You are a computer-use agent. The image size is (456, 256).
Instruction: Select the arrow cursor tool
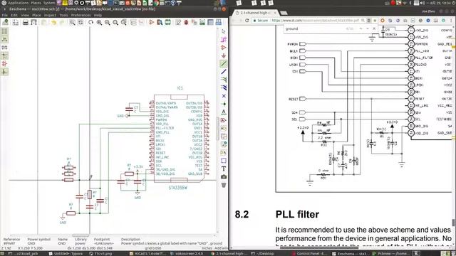pyautogui.click(x=223, y=31)
